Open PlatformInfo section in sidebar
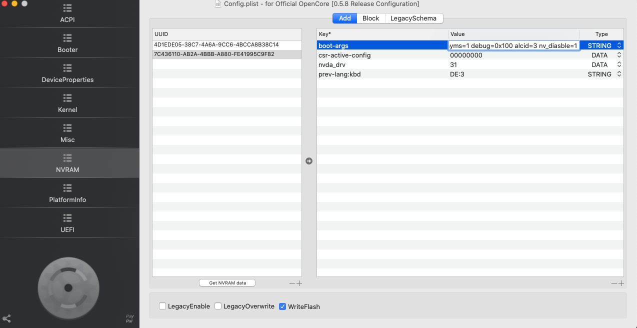The height and width of the screenshot is (328, 637). (67, 193)
